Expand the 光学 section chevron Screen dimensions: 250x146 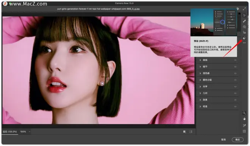point(200,87)
